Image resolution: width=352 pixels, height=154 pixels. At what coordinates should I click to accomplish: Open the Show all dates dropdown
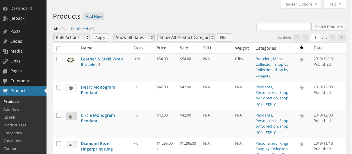tap(134, 37)
